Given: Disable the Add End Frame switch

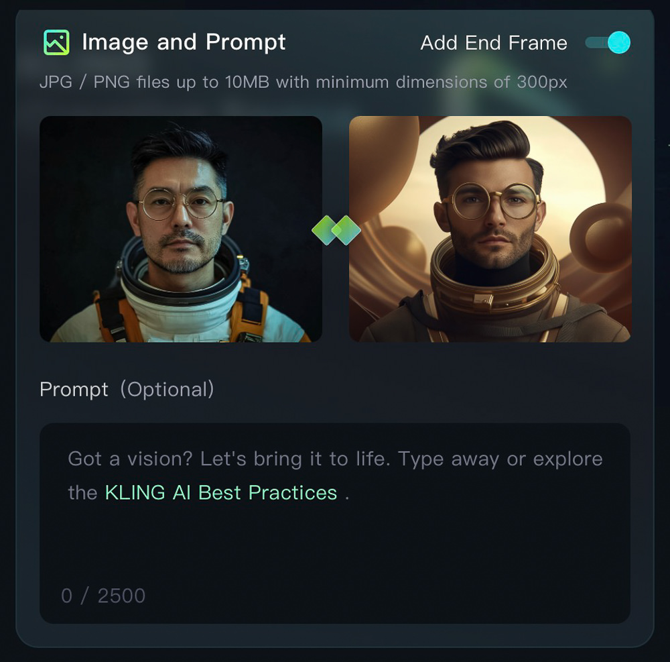Looking at the screenshot, I should tap(608, 42).
